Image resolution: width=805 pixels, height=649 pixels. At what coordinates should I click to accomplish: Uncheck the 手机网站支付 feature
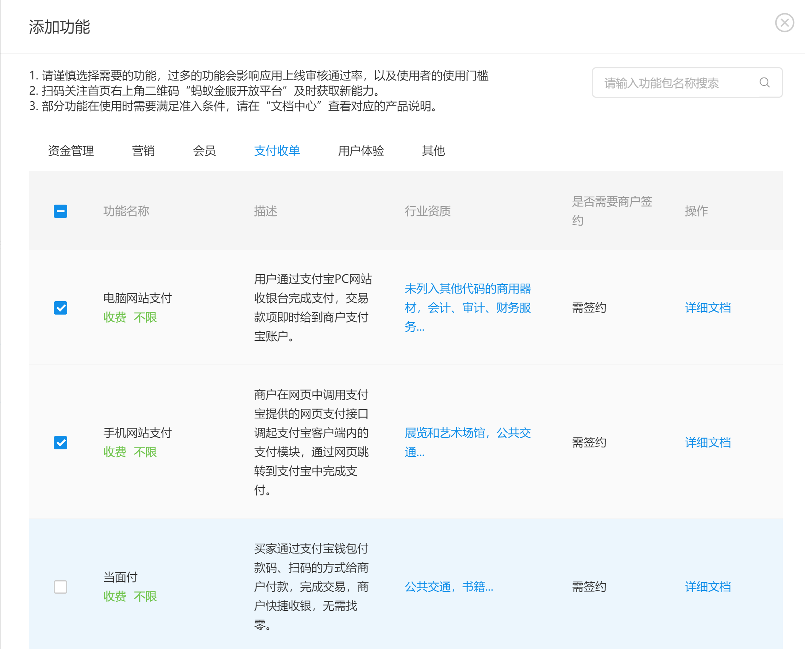coord(60,443)
